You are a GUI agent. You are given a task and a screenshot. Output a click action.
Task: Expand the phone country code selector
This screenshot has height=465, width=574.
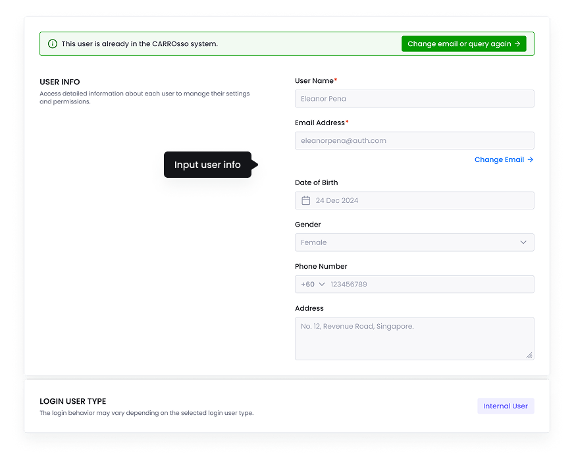pyautogui.click(x=312, y=284)
